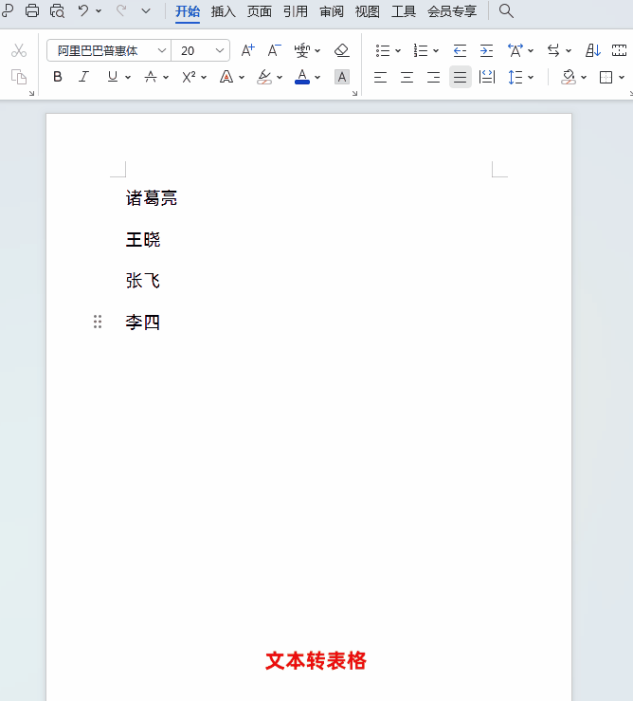
Task: Clear formatting with the eraser icon
Action: click(x=342, y=50)
